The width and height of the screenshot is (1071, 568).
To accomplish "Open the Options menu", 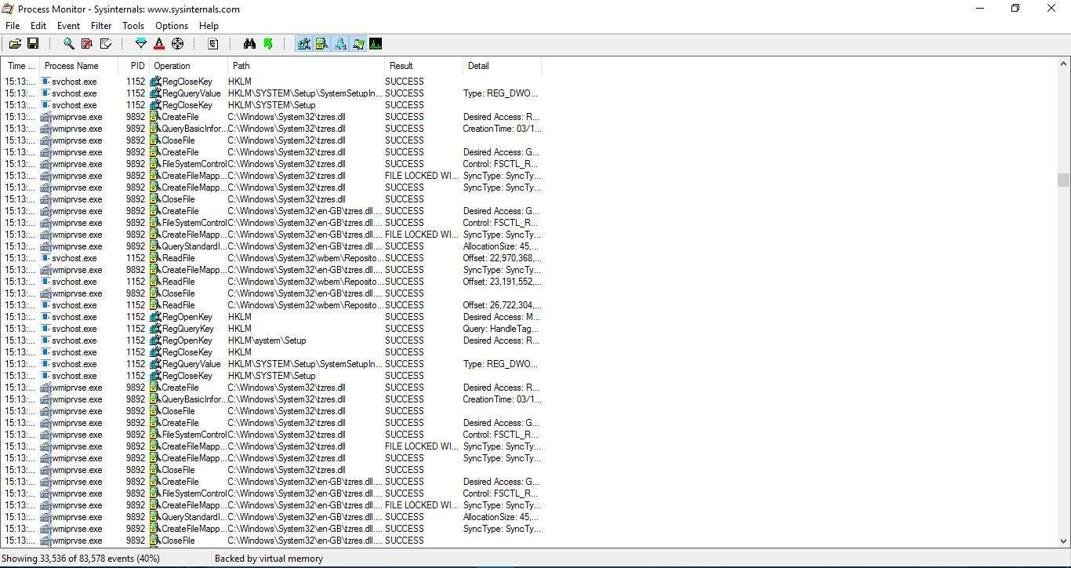I will pos(171,25).
